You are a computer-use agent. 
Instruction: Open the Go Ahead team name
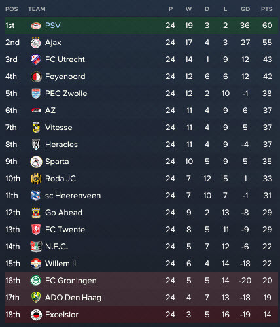click(63, 213)
